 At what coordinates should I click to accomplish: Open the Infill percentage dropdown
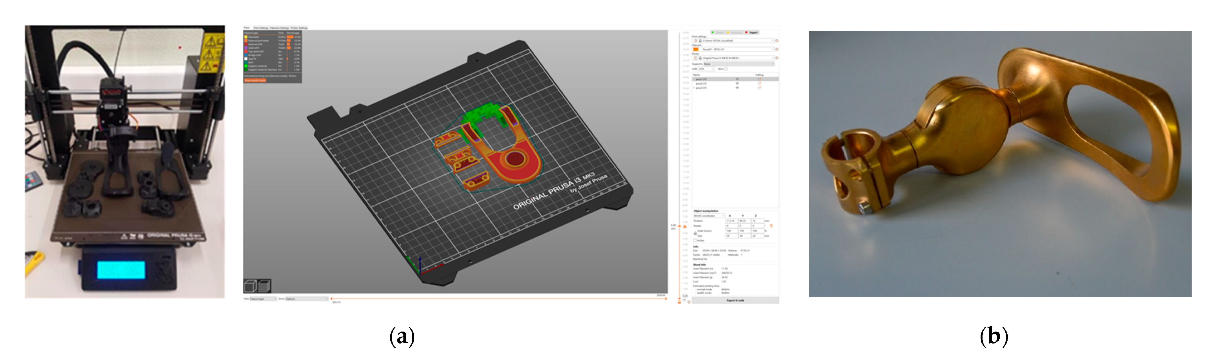pyautogui.click(x=706, y=69)
